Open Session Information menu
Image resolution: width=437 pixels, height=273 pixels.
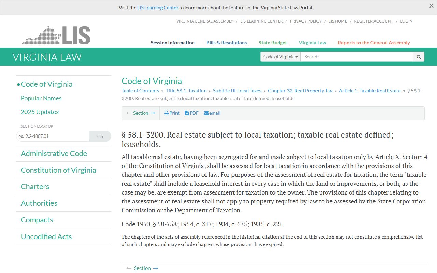(x=172, y=43)
